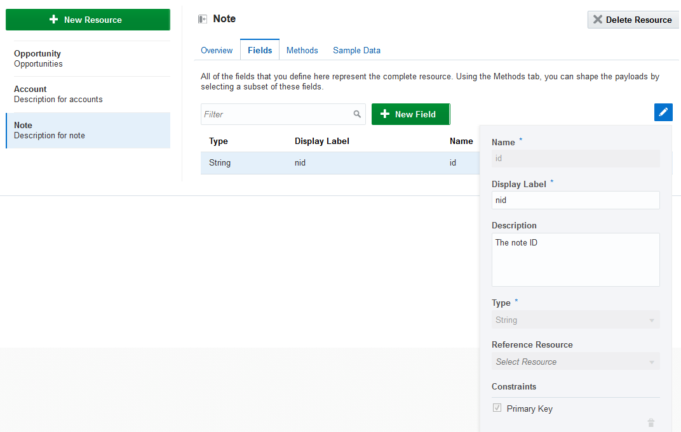This screenshot has height=432, width=681.
Task: Add a field with New Field button
Action: point(410,114)
